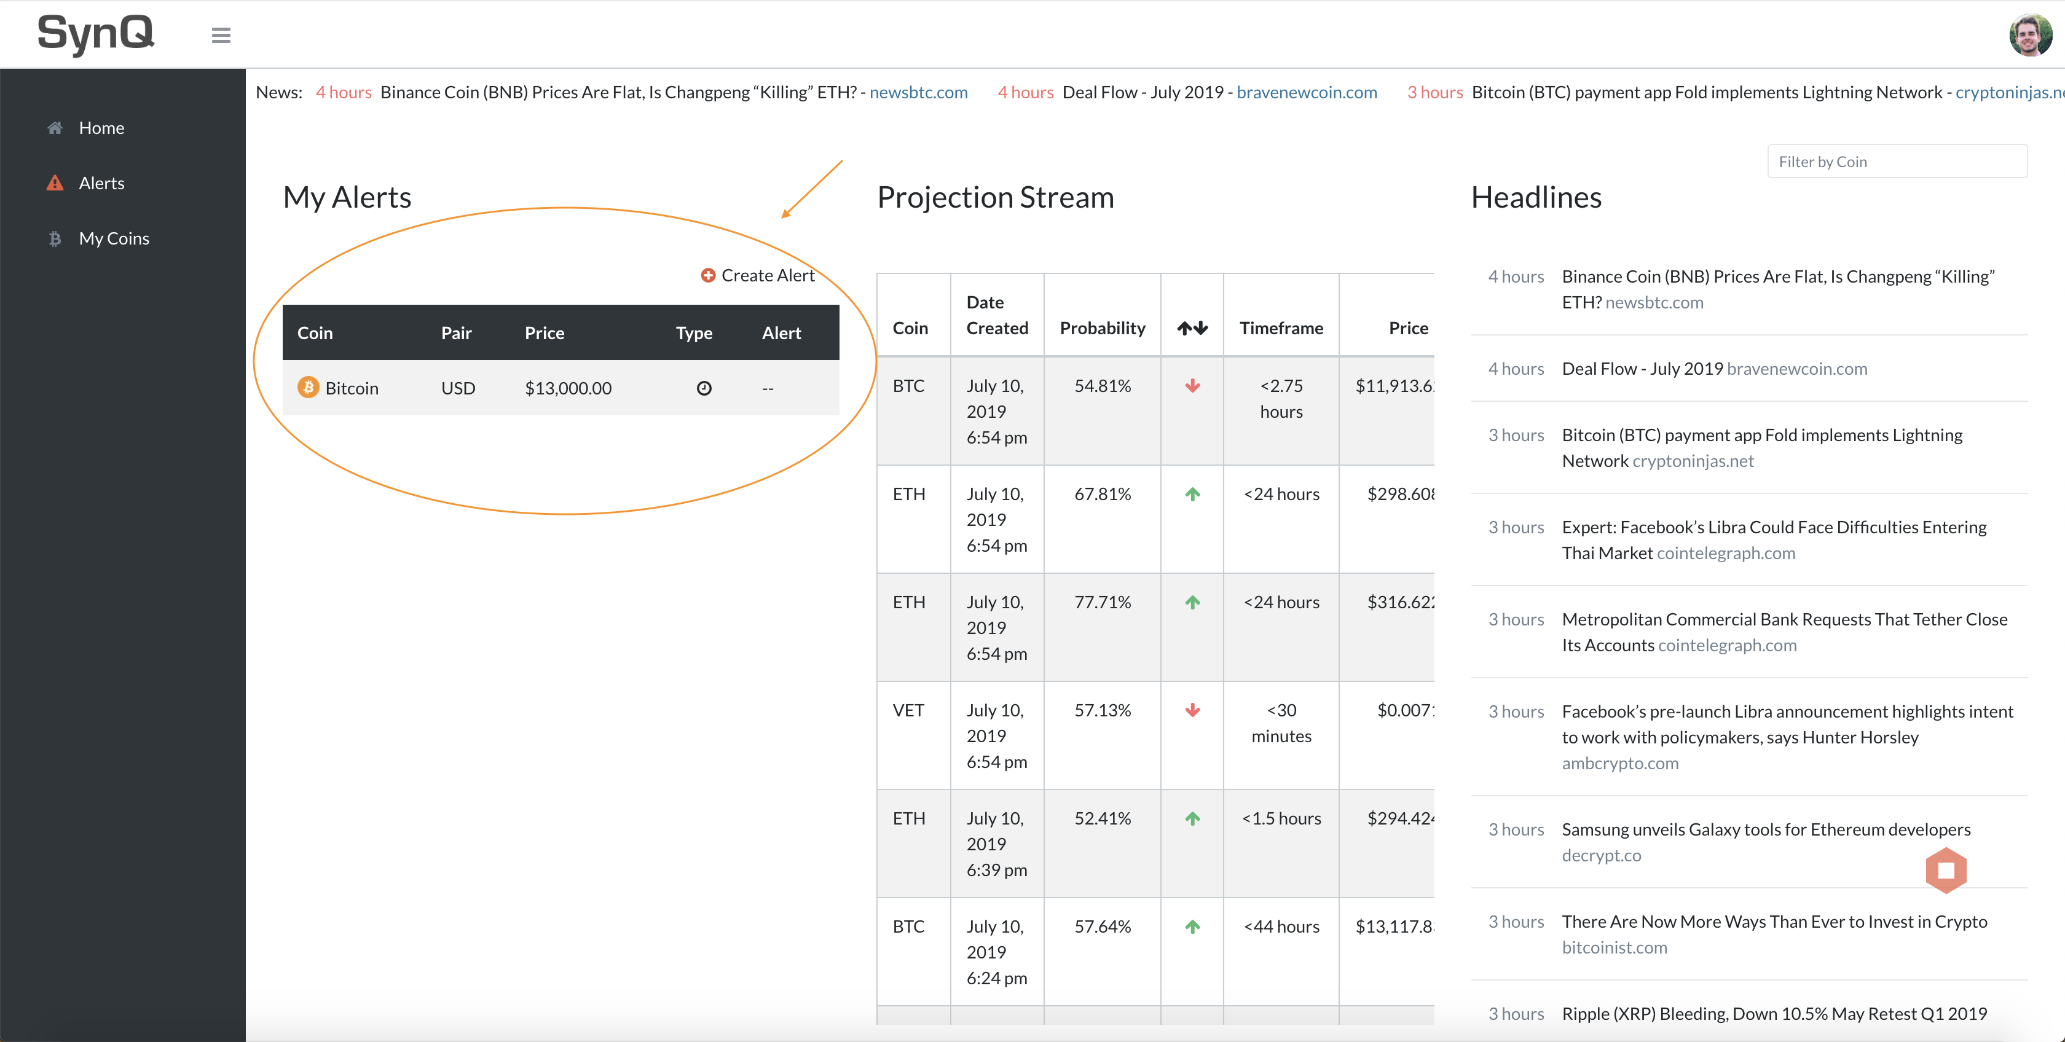Click red down arrow in VET row
Viewport: 2065px width, 1042px height.
1193,710
